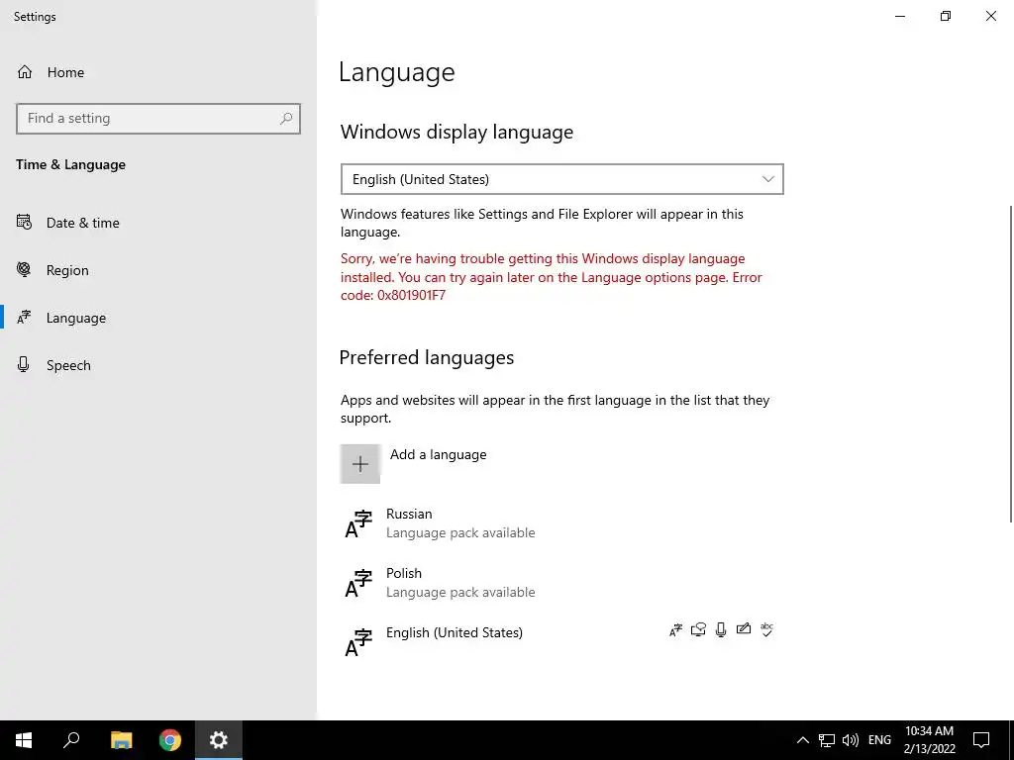Open the Windows display language dropdown
1014x760 pixels.
tap(562, 179)
